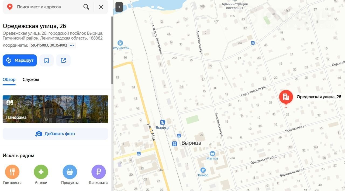345x191 pixels.
Task: Switch to the Службы tab
Action: [31, 79]
